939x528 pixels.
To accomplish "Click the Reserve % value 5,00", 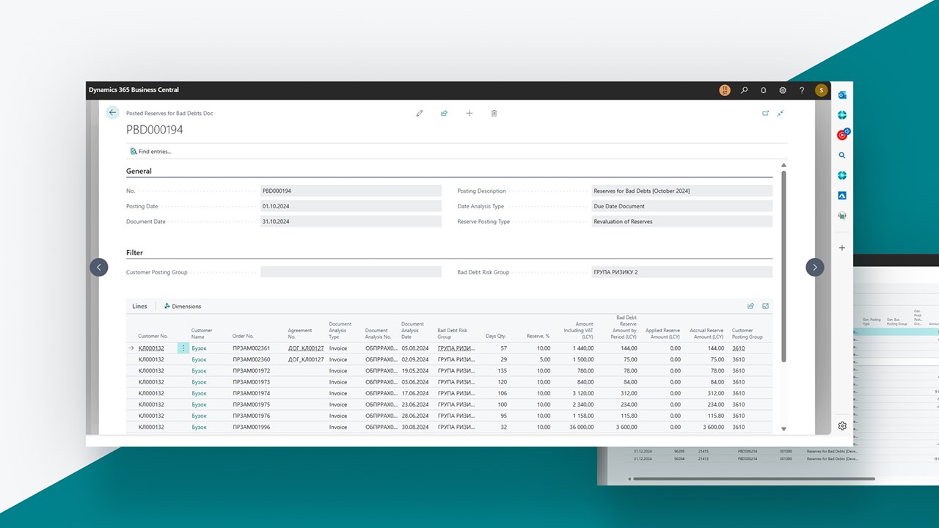I will [543, 359].
